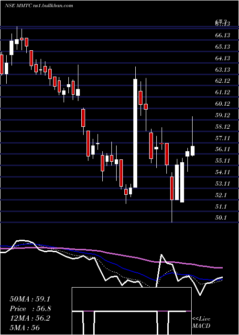The image size is (239, 335).
Task: Click the tallest white candlestick body
Action: (x=135, y=134)
